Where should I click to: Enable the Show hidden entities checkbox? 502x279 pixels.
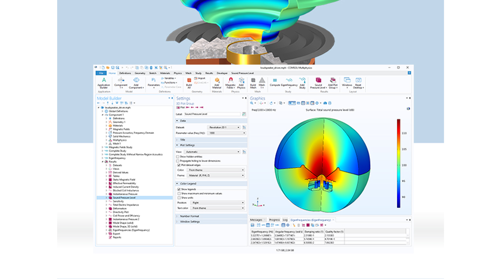point(178,156)
